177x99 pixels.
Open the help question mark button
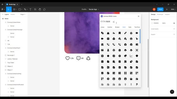point(172,92)
